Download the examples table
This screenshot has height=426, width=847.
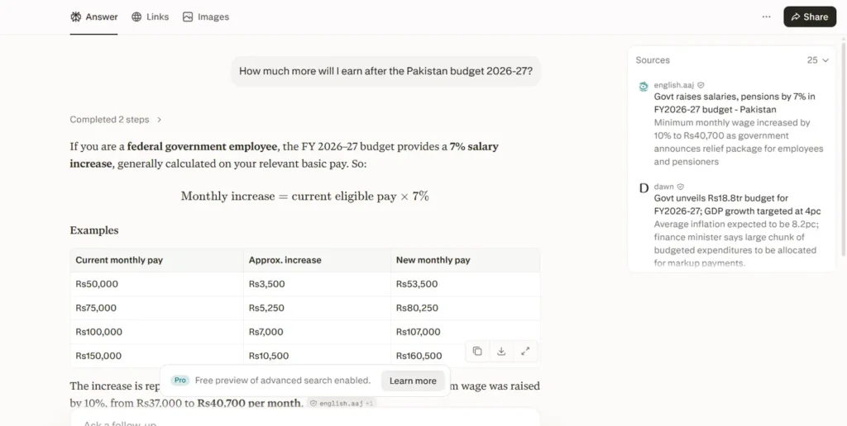pos(501,351)
